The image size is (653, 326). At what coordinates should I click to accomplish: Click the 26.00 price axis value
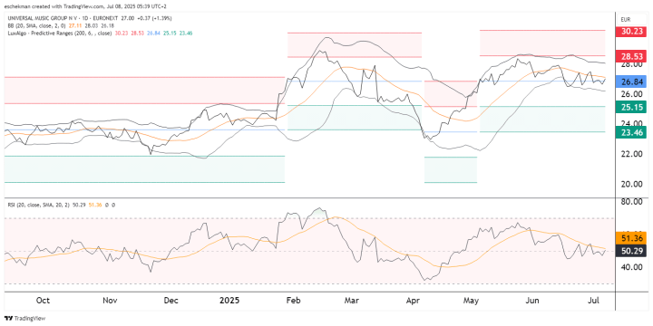point(631,94)
